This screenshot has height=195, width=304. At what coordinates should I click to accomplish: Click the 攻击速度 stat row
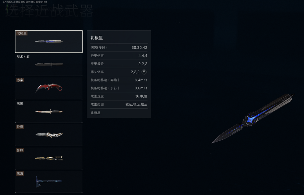(119, 96)
